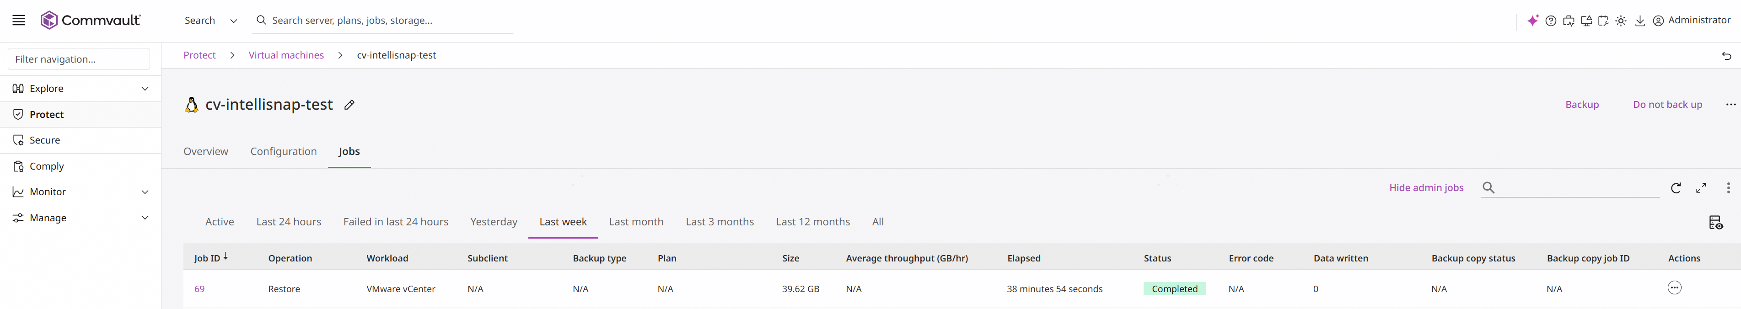This screenshot has width=1741, height=309.
Task: Open the jobs briefcase icon in header
Action: pyautogui.click(x=1569, y=21)
